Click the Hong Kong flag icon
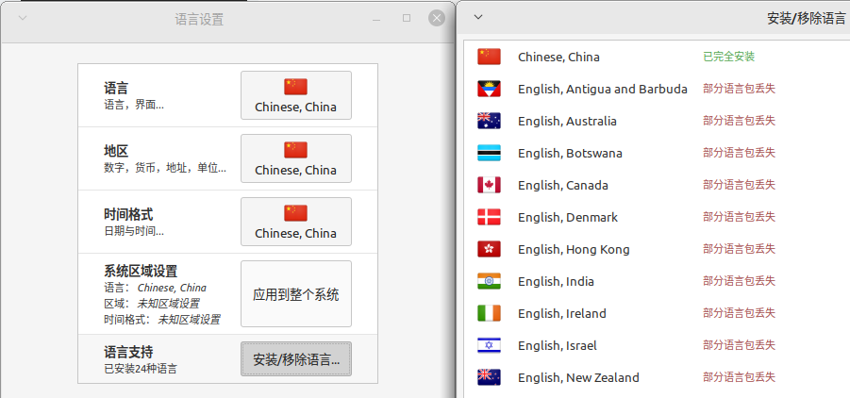 click(x=489, y=249)
